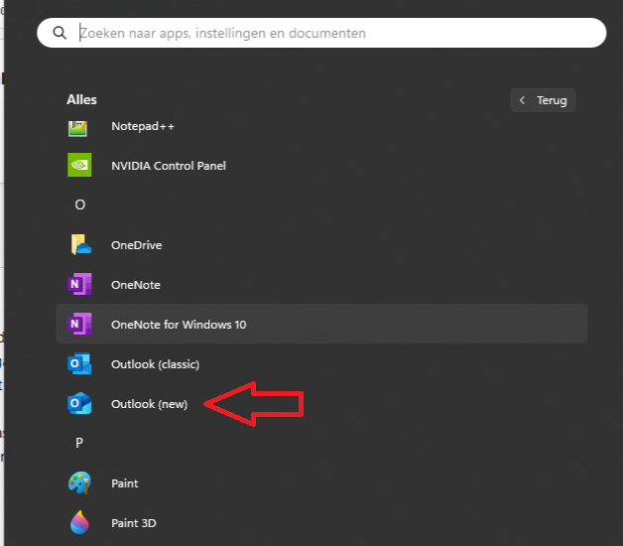Image resolution: width=623 pixels, height=546 pixels.
Task: Select the NVIDIA Control Panel label
Action: 169,166
